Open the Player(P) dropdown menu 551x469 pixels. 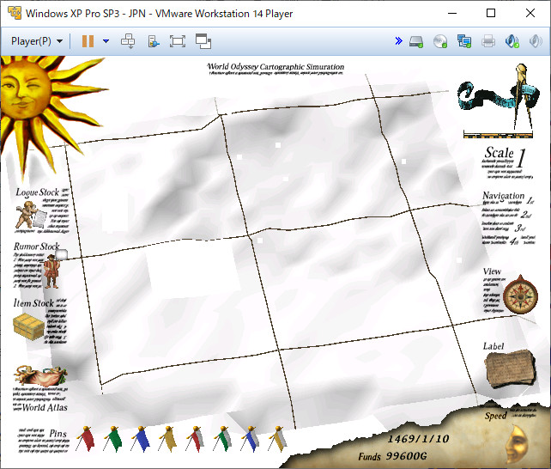pos(37,41)
